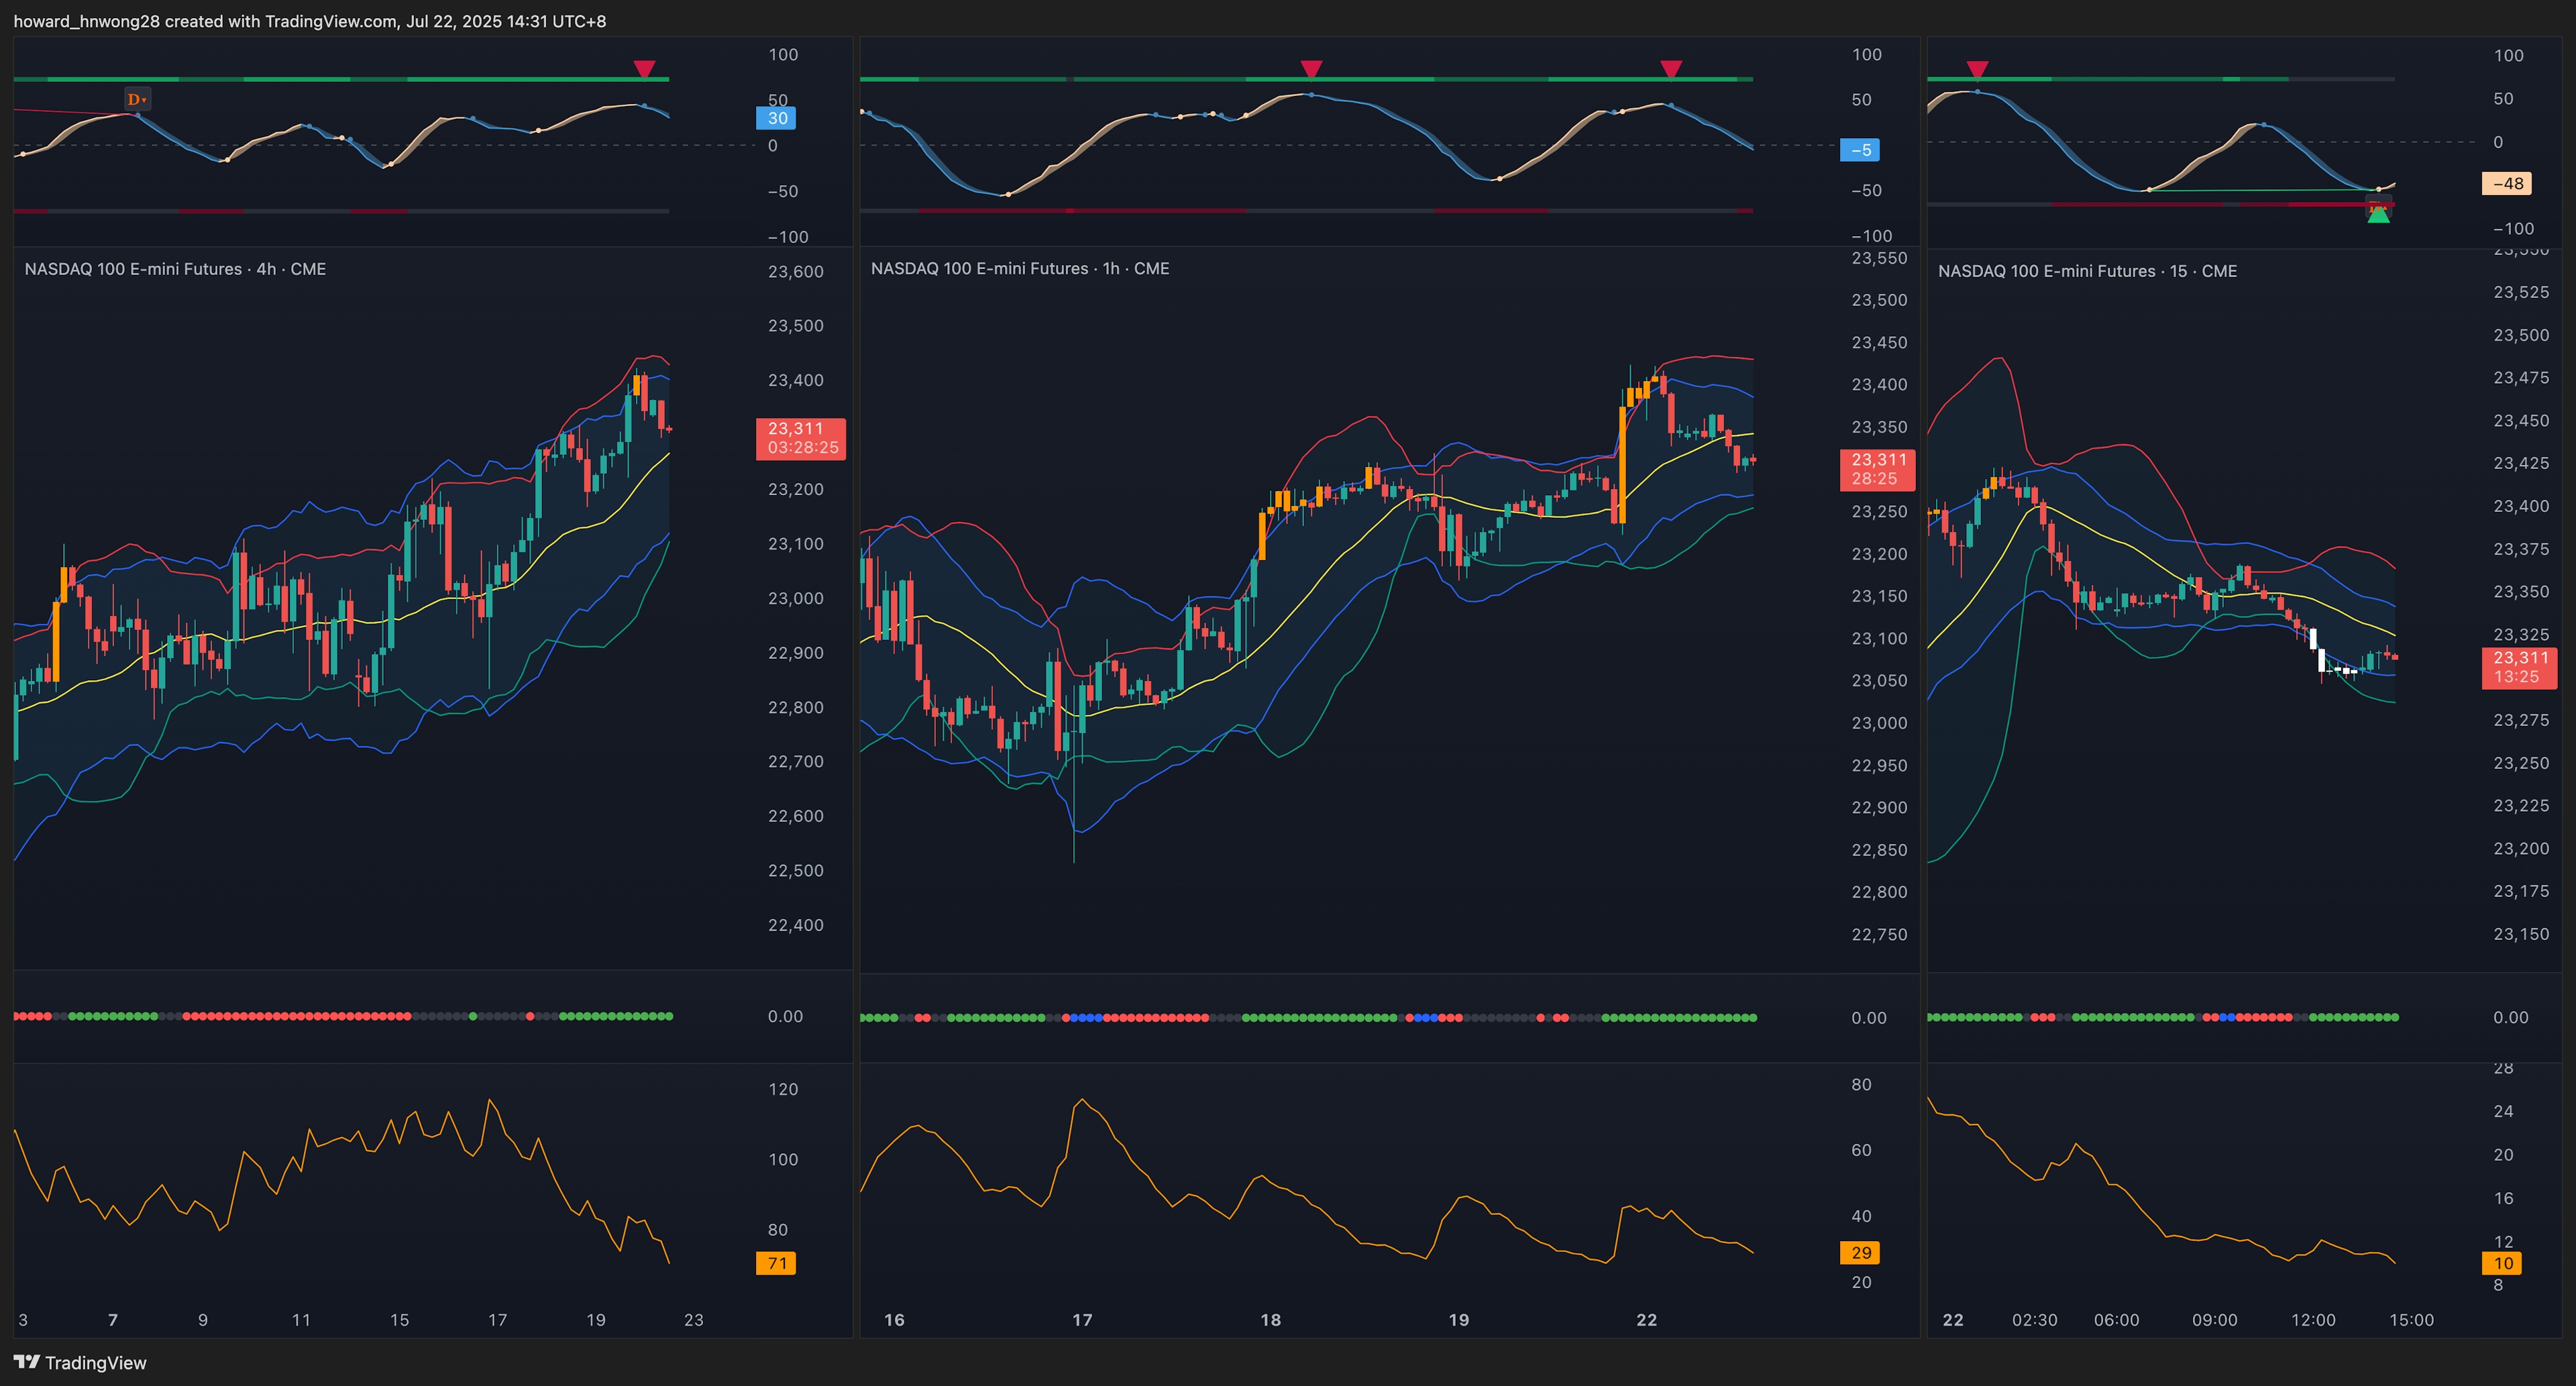The height and width of the screenshot is (1386, 2576).
Task: Click the TradingView logo at the bottom
Action: click(80, 1362)
